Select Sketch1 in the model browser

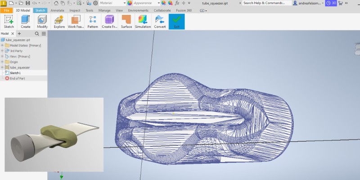click(x=15, y=72)
